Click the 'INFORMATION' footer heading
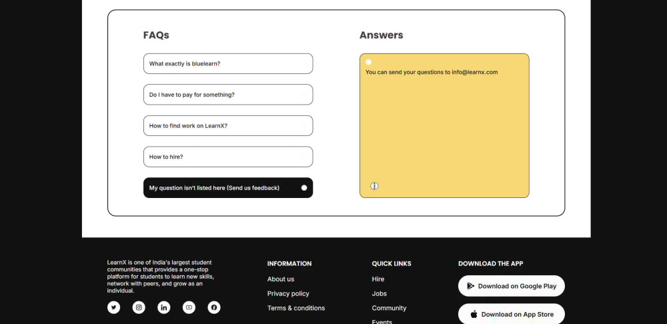Viewport: 667px width, 324px height. [289, 263]
